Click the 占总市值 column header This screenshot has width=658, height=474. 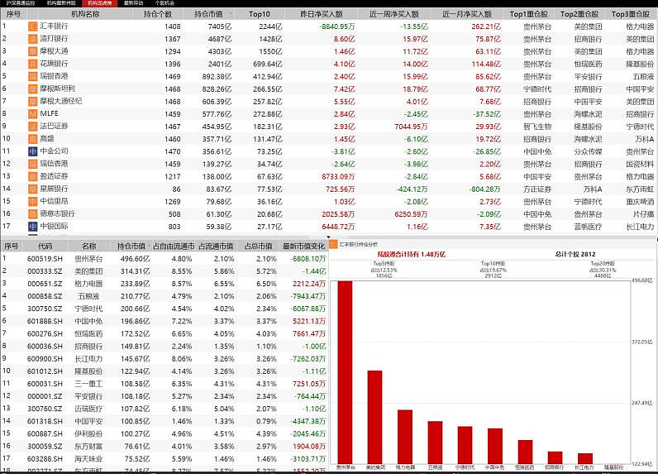point(258,246)
